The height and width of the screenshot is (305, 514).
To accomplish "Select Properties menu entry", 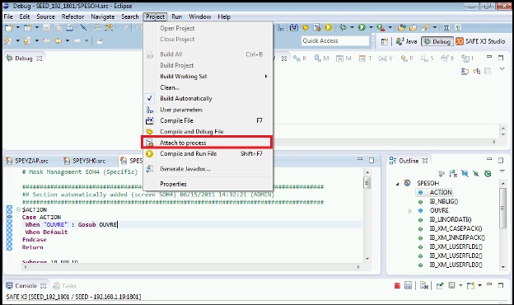I will 208,184.
